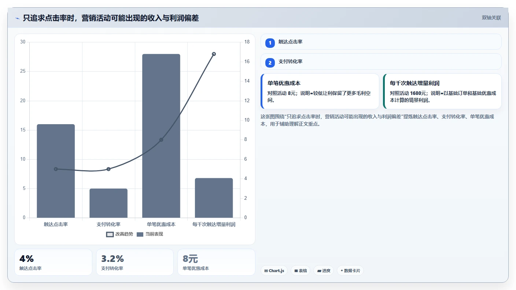
Task: Click the sparkle icon in 数据卡片 chip
Action: [342, 271]
